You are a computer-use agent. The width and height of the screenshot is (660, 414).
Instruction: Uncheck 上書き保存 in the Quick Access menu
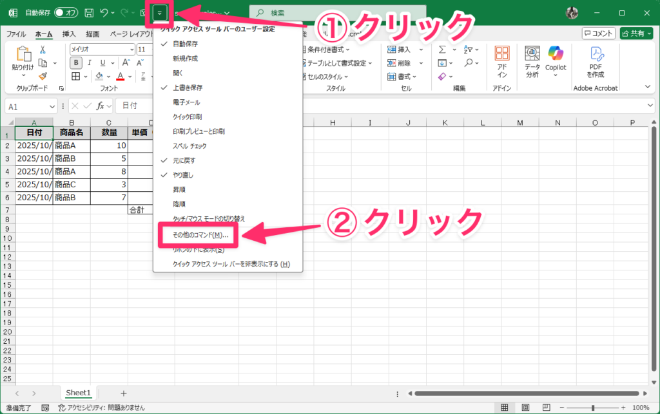pyautogui.click(x=187, y=88)
